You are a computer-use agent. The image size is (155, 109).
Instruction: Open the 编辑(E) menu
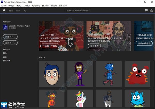(11, 6)
